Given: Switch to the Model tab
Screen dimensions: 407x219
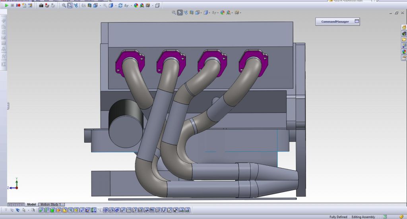Looking at the screenshot, I should click(31, 204).
